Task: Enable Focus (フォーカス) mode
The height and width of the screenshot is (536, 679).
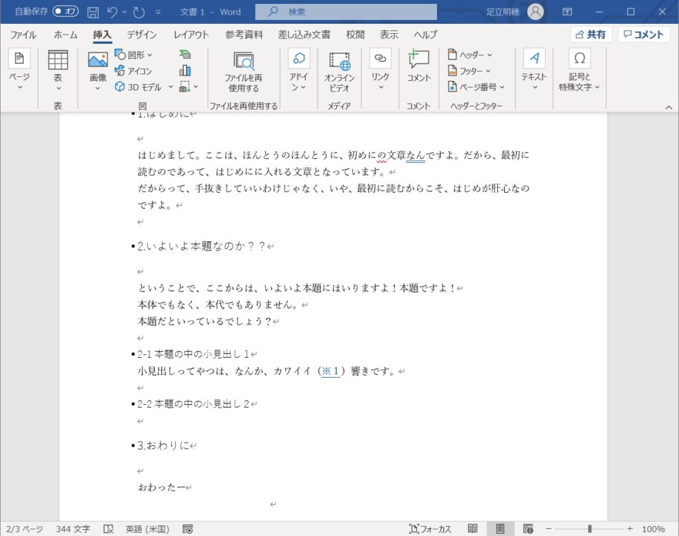Action: 430,529
